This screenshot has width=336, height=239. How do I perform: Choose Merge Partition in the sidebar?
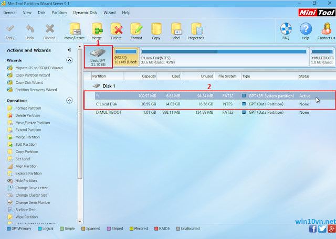point(27,137)
